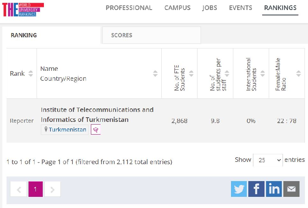Go to the next results page arrow

[x=53, y=189]
